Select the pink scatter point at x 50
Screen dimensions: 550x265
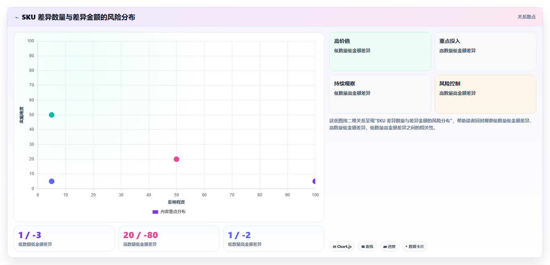pyautogui.click(x=177, y=159)
